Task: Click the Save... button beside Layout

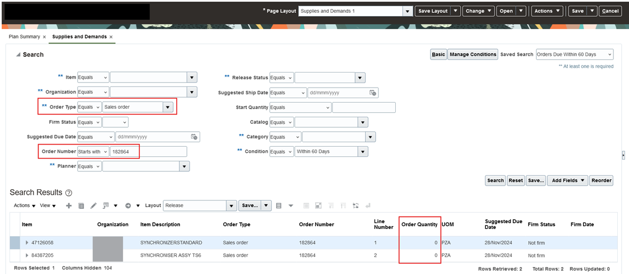Action: [x=250, y=205]
